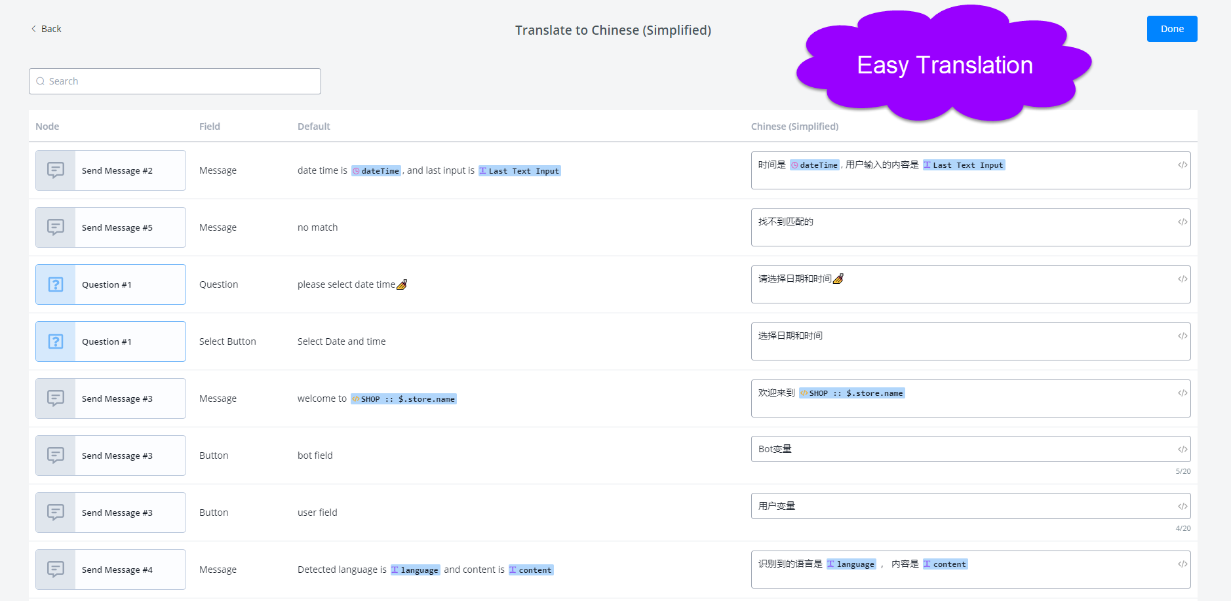The height and width of the screenshot is (601, 1231).
Task: Click language variable chip in translation field
Action: pyautogui.click(x=851, y=564)
